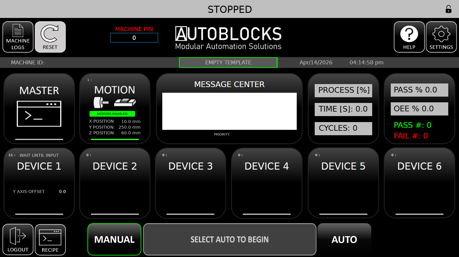Switch to Auto mode
The image size is (459, 257).
[x=344, y=239]
